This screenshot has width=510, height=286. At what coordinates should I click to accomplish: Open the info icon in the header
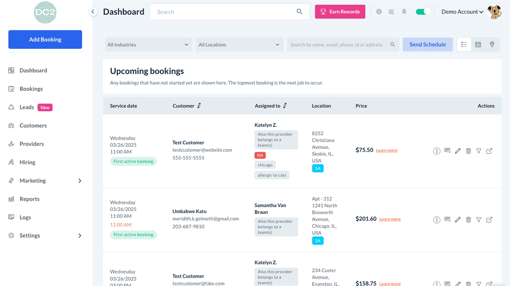pos(379,12)
